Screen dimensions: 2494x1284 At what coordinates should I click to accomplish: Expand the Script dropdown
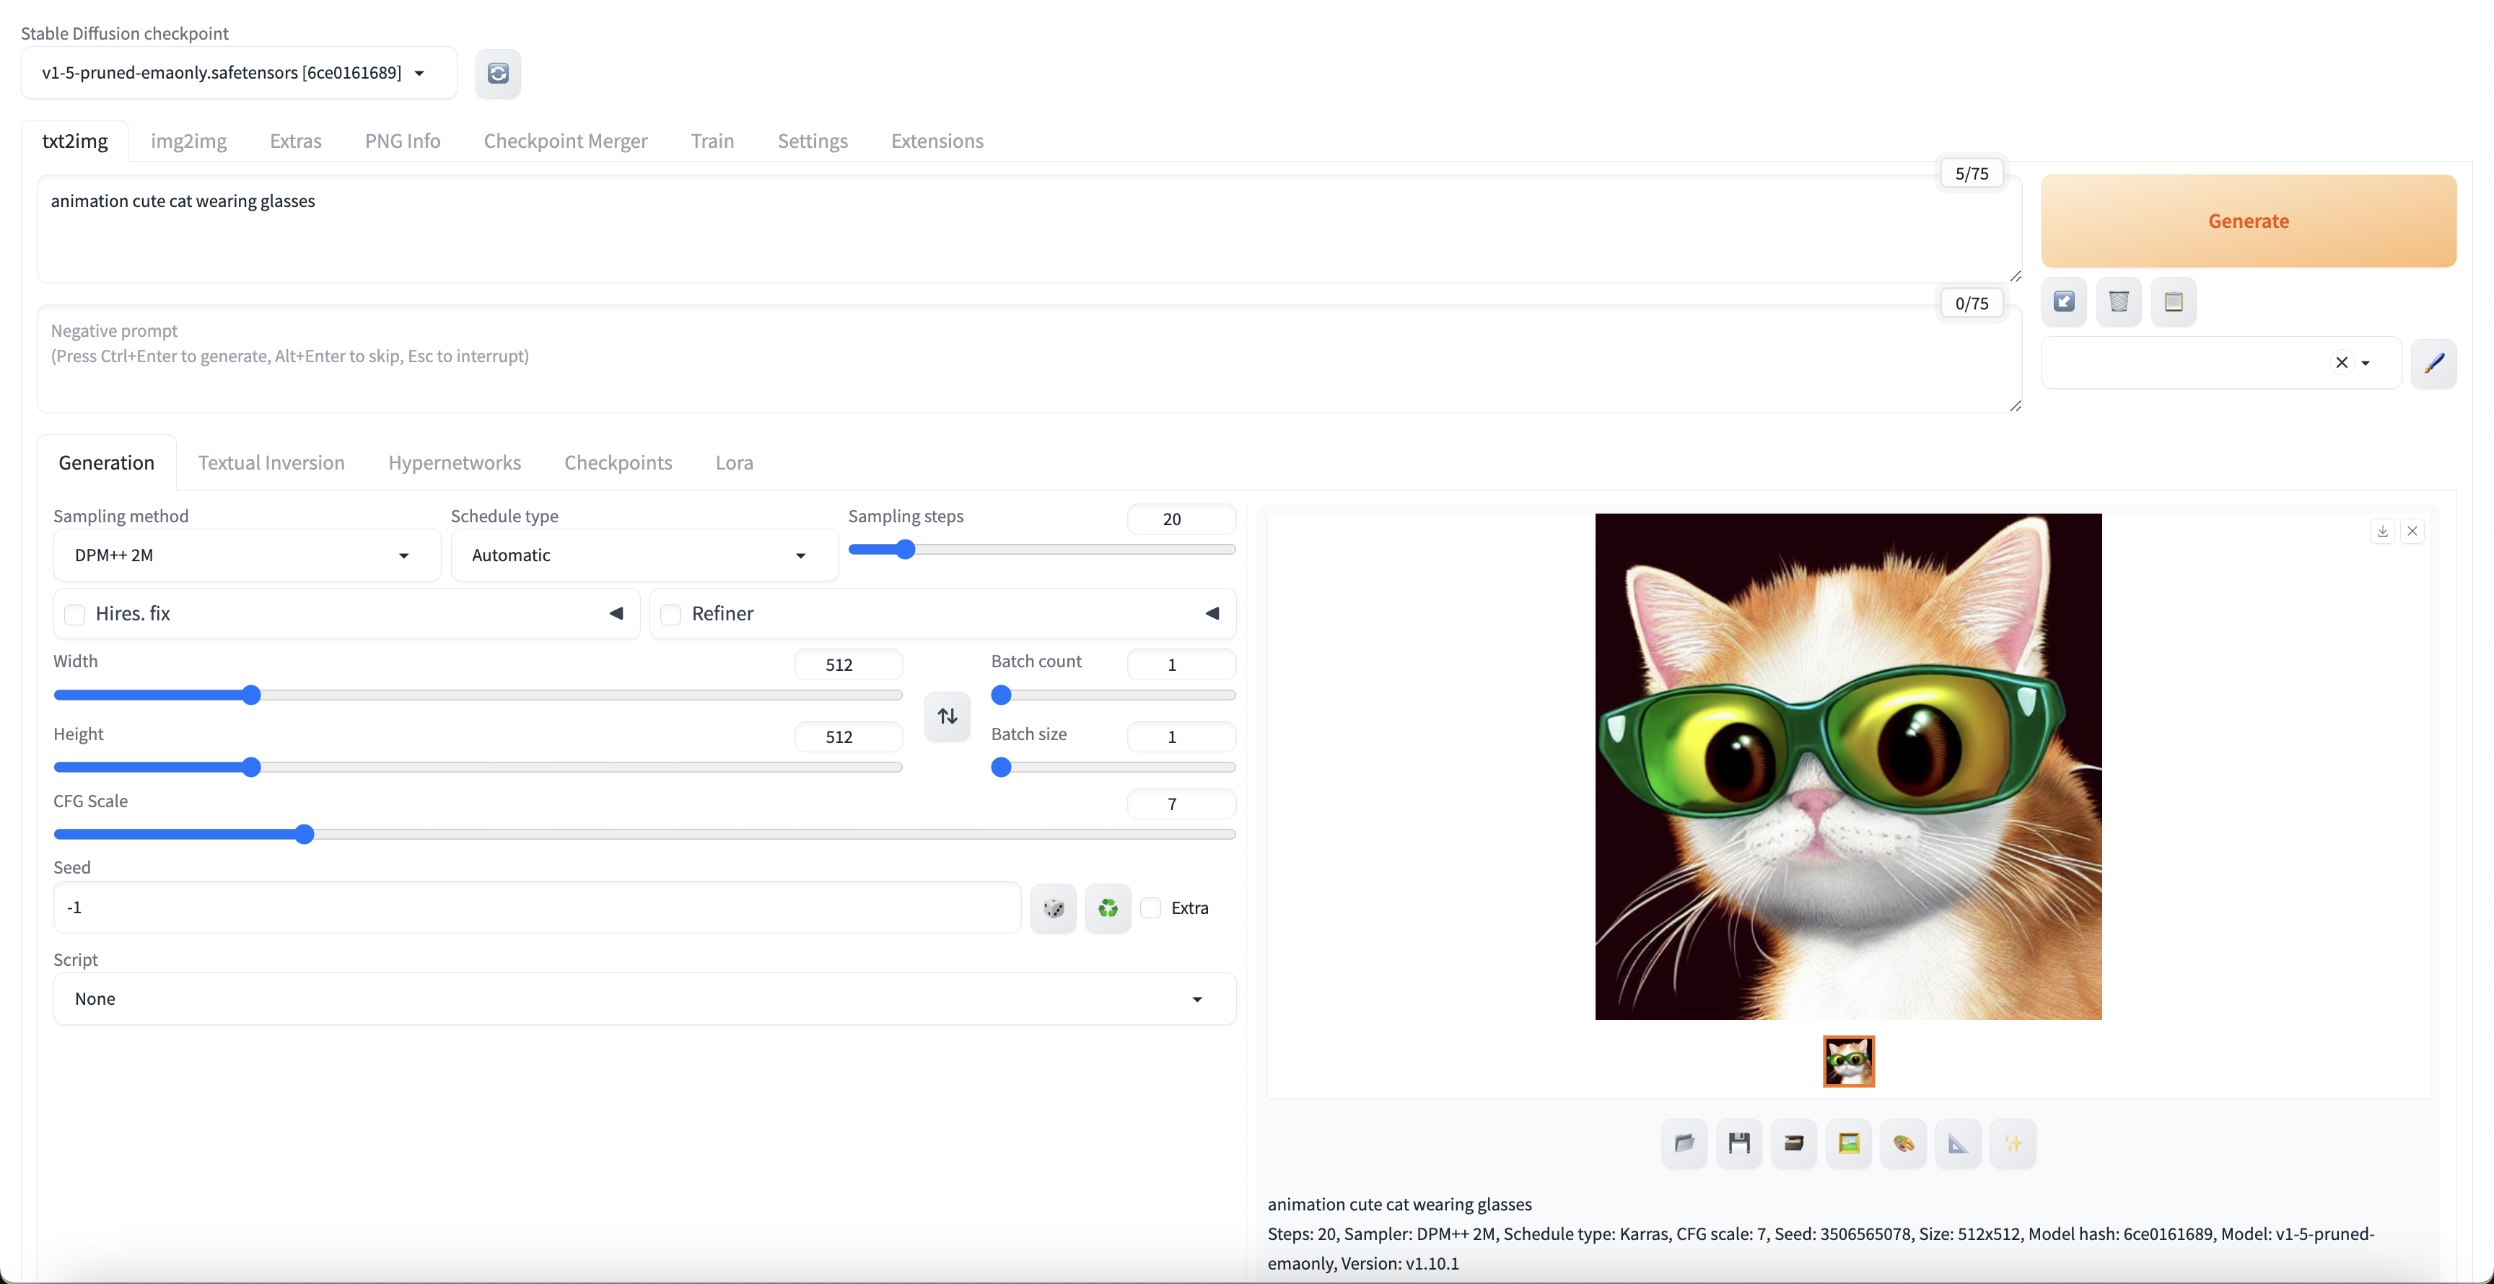click(644, 998)
